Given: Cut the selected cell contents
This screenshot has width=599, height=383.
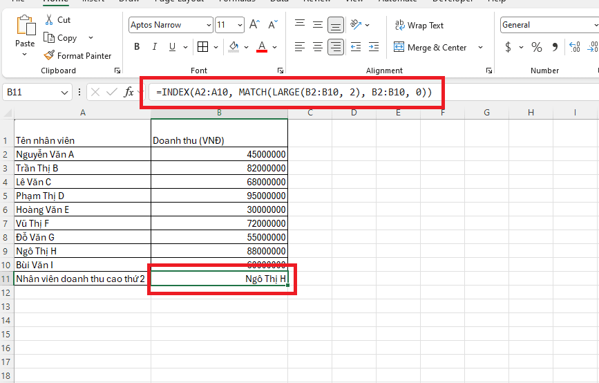Looking at the screenshot, I should click(x=57, y=20).
